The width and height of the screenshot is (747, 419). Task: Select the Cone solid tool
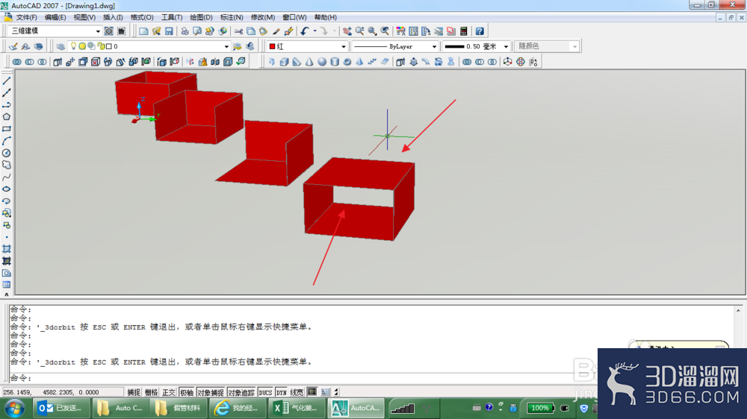coord(309,62)
